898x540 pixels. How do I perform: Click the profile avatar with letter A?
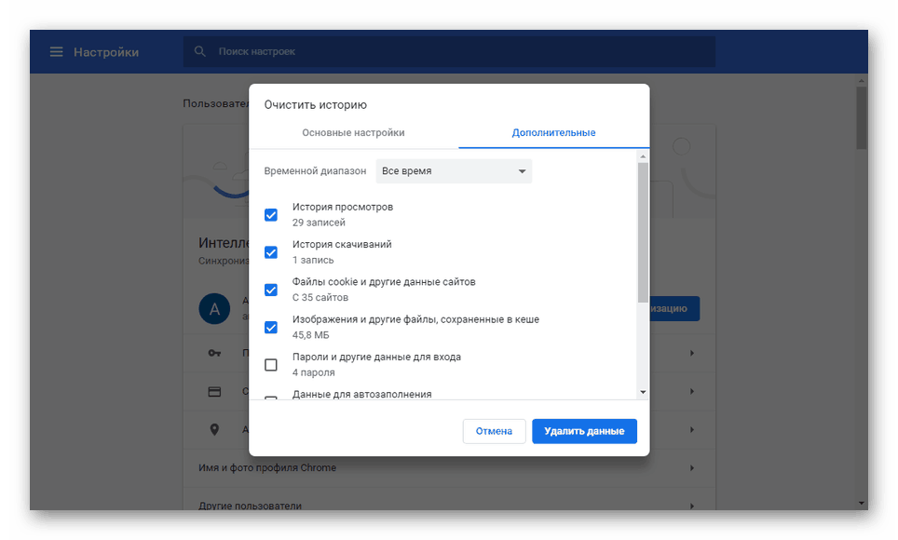[x=215, y=309]
